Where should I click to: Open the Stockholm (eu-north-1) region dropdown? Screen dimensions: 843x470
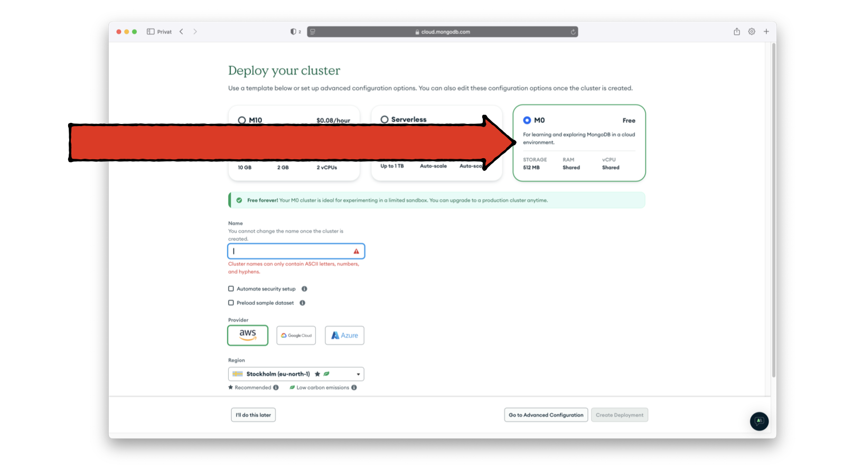click(296, 374)
